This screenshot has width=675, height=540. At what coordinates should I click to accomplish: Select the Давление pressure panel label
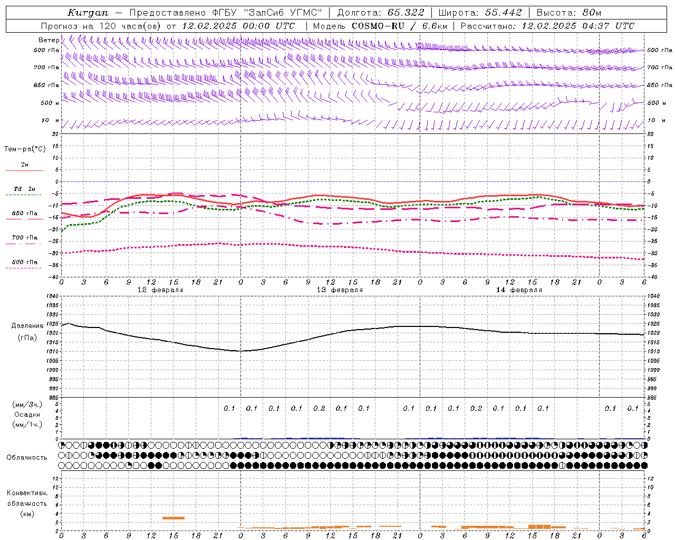click(x=27, y=326)
